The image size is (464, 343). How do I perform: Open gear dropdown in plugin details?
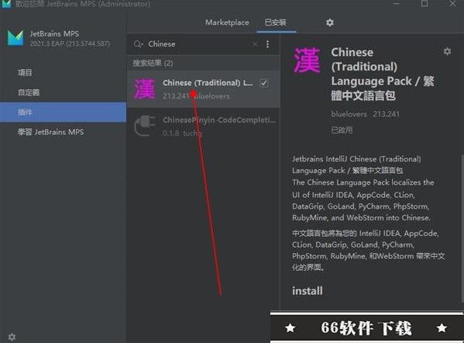pos(447,51)
